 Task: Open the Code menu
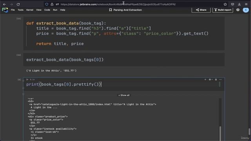pos(47,10)
